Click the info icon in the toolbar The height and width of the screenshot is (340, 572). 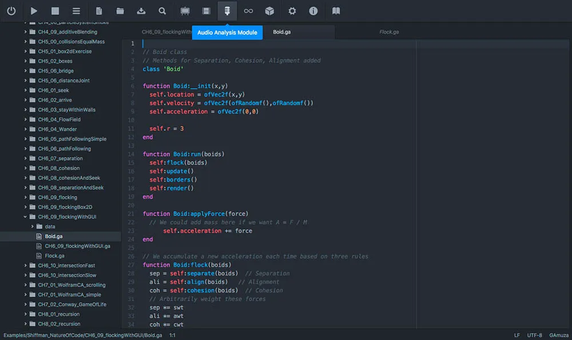(x=313, y=10)
